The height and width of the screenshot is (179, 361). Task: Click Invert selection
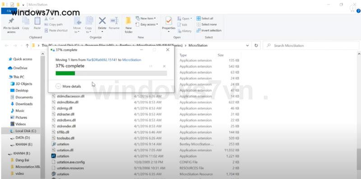point(209,30)
